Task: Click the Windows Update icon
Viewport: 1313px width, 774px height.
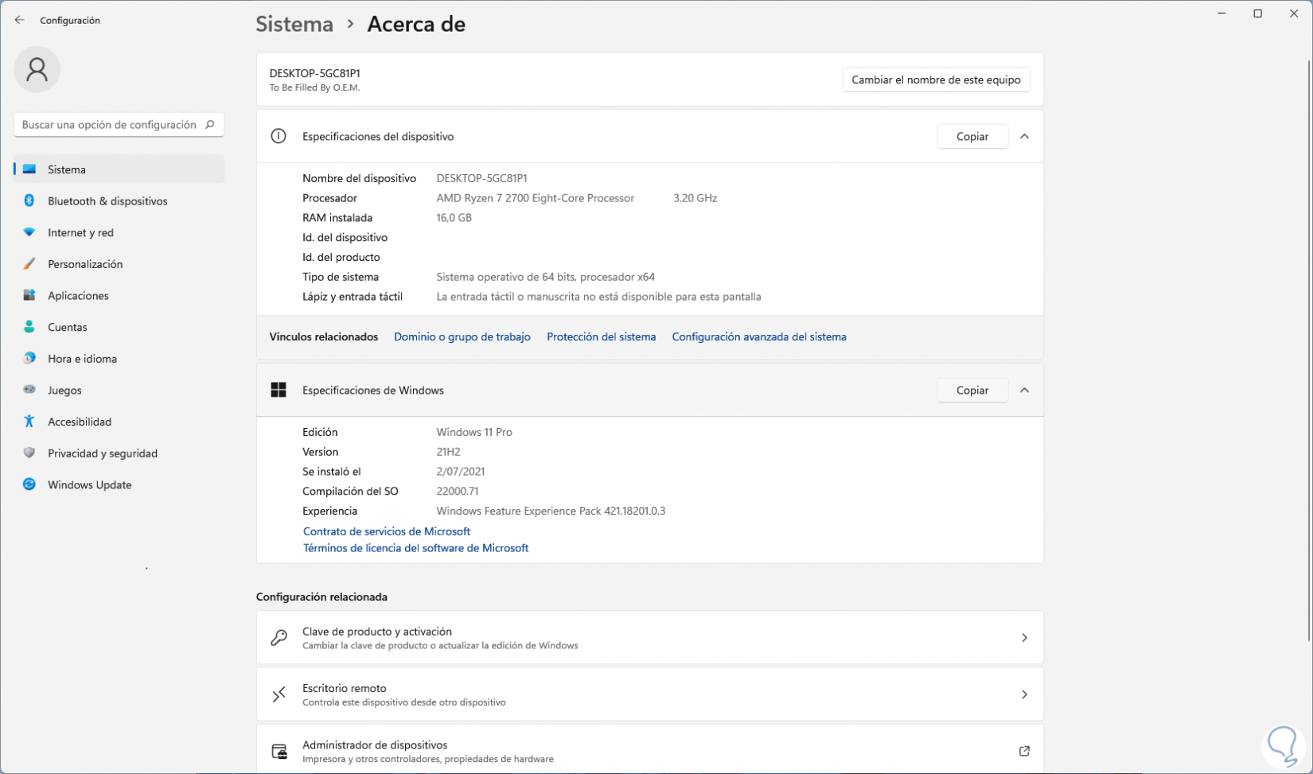Action: tap(29, 484)
